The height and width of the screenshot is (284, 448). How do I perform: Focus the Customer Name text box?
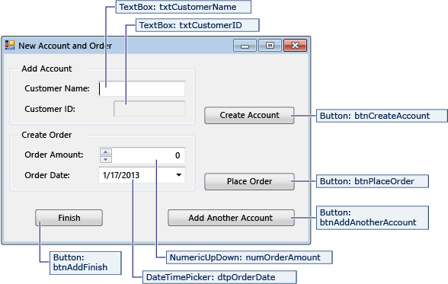click(x=142, y=89)
